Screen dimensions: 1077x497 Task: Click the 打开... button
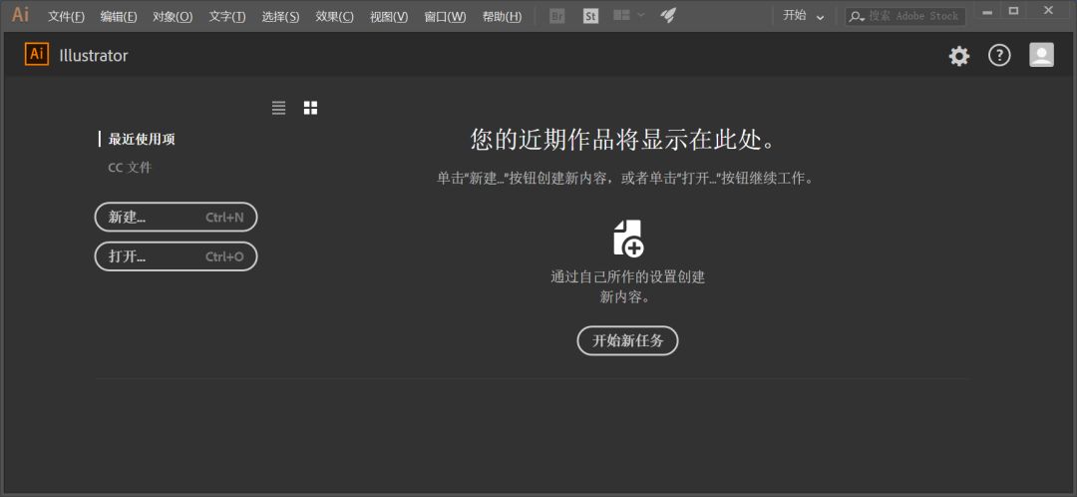tap(176, 256)
